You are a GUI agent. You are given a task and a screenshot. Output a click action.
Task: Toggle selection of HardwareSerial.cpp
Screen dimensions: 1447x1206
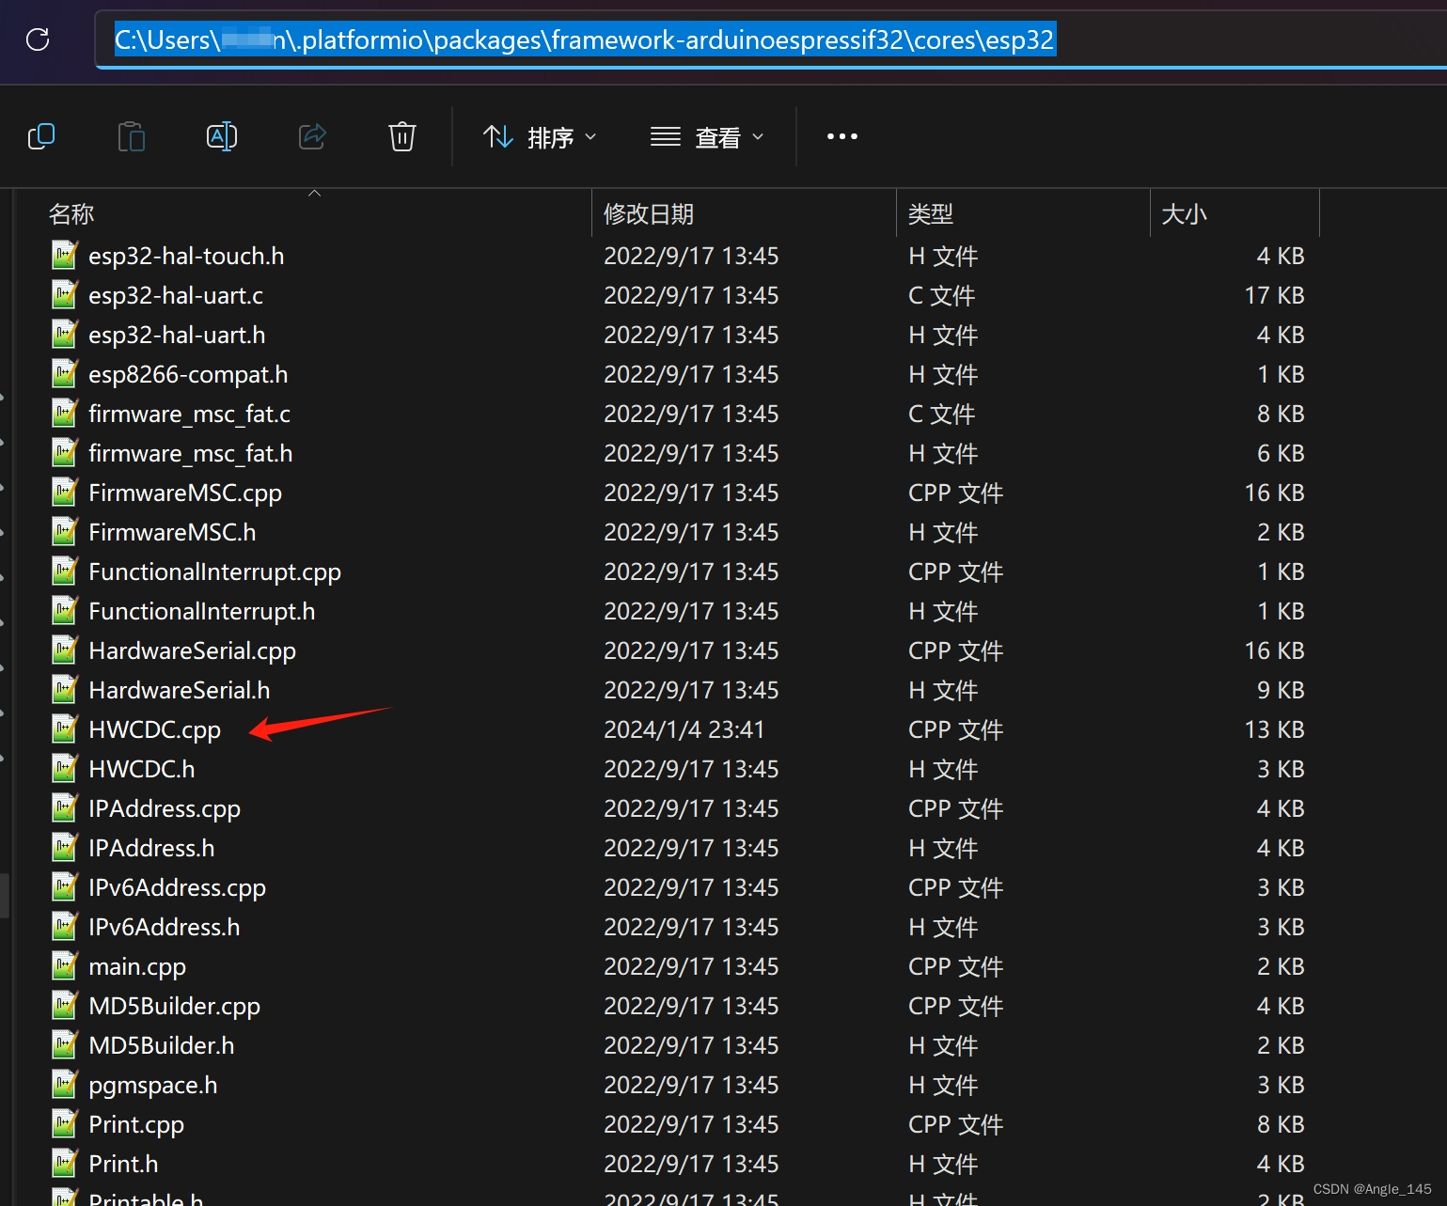pos(192,650)
